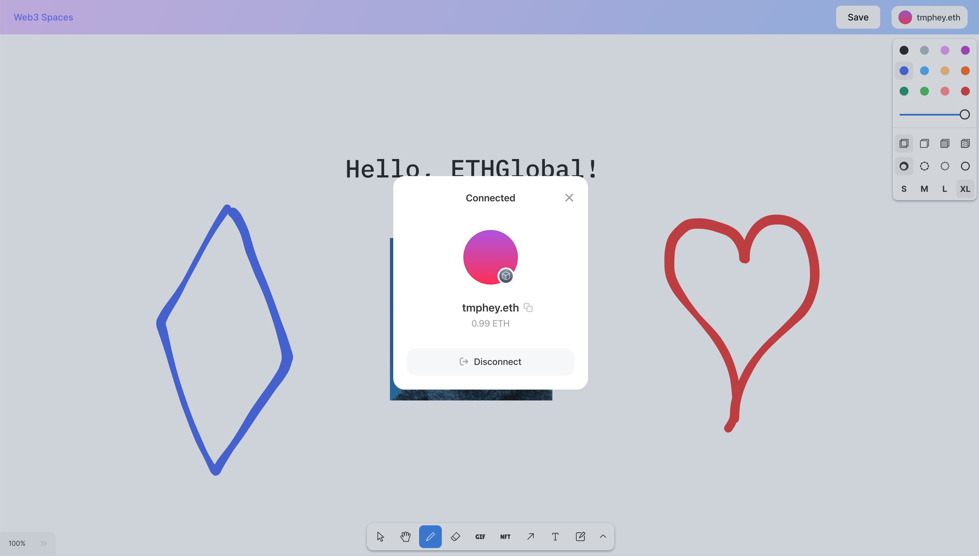Click the tmphey.eth name in the dialog
This screenshot has height=556, width=979.
tap(490, 308)
